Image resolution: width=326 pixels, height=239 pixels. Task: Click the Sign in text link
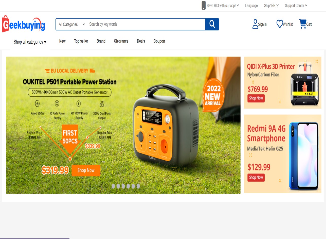(x=262, y=24)
